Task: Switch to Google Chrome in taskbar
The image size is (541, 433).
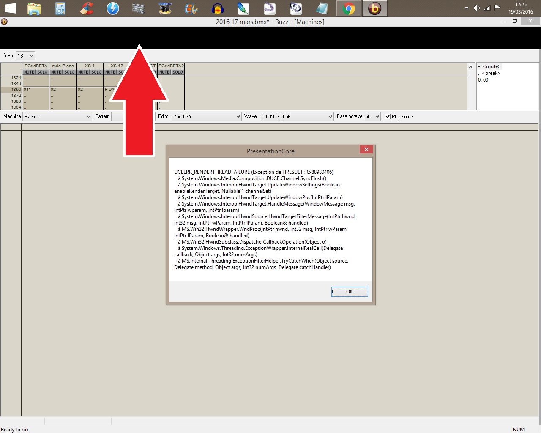Action: click(349, 8)
